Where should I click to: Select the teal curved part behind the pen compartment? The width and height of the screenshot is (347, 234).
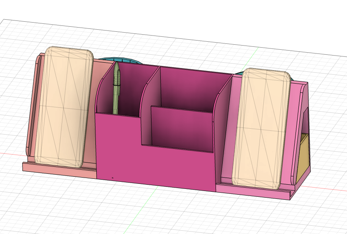click(121, 60)
